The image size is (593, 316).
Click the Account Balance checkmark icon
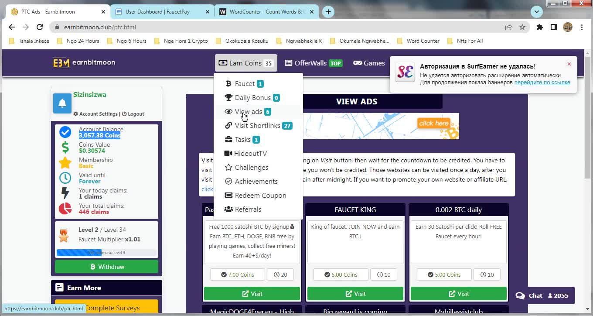pos(65,132)
